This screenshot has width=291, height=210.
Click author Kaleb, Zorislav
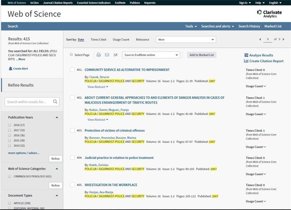click(99, 165)
